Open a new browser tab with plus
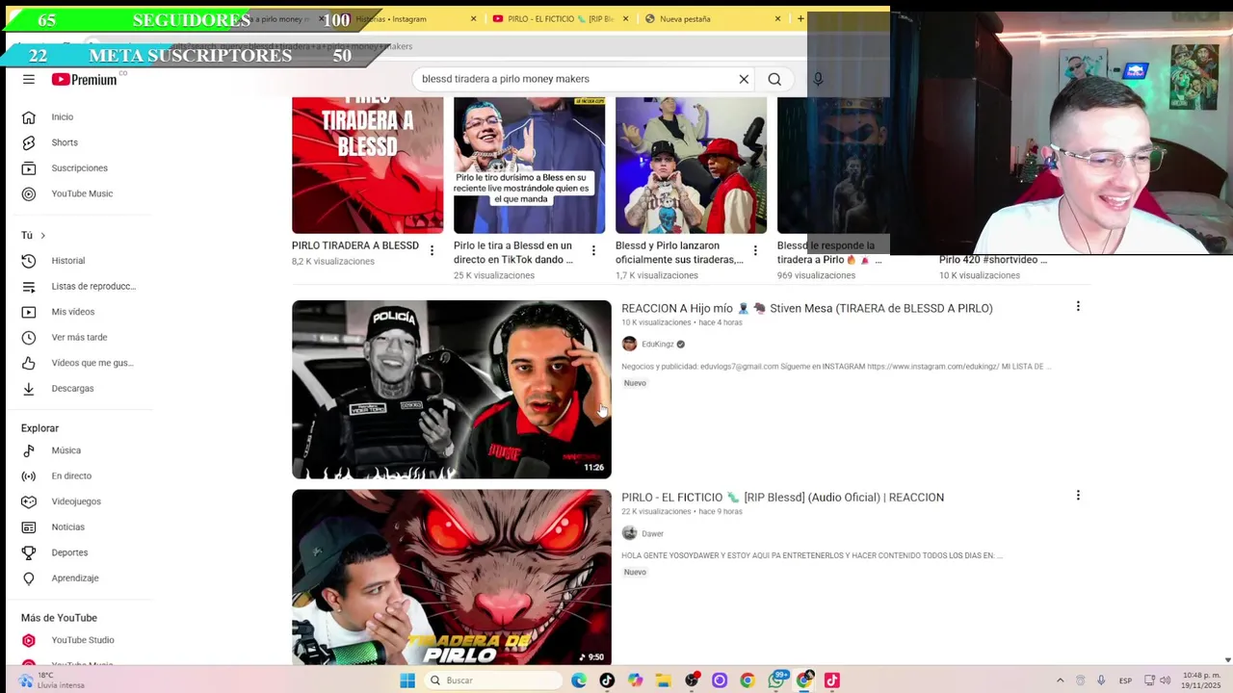This screenshot has height=693, width=1233. click(800, 18)
